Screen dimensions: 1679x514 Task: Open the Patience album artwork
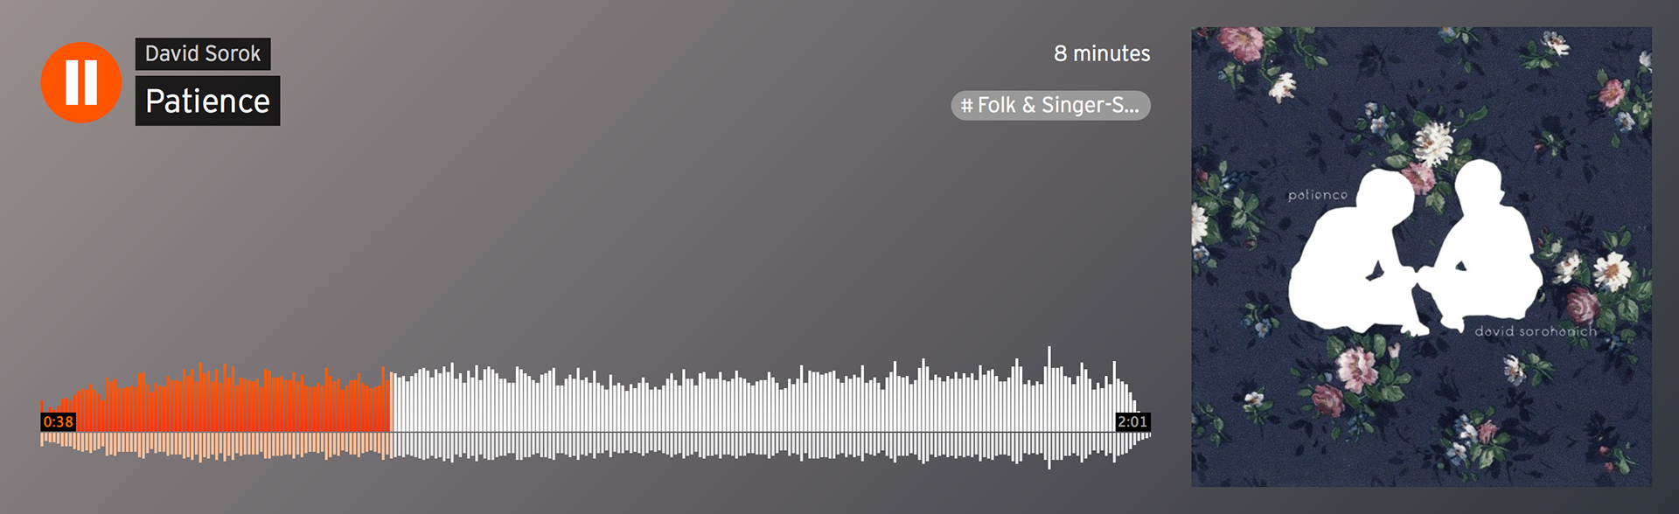[x=1421, y=257]
